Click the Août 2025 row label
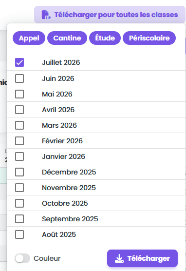Screen dimensions: 186x271 point(59,234)
